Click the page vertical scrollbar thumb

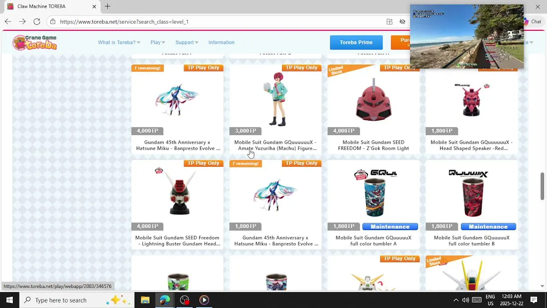(x=542, y=186)
